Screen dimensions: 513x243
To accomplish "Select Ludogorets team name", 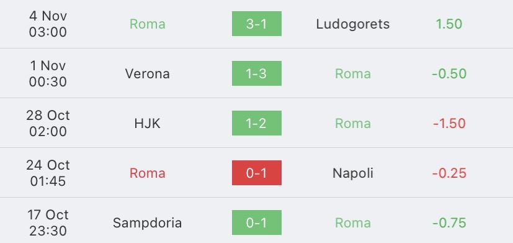I will [353, 24].
